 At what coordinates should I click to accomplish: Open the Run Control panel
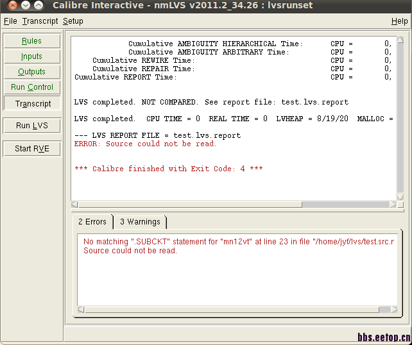(32, 87)
